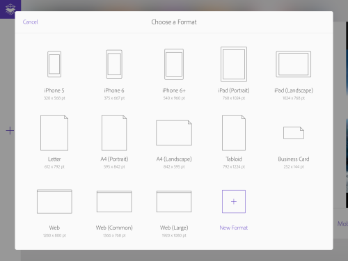Click the iPad (Landscape) label text
The height and width of the screenshot is (261, 348).
tap(294, 90)
